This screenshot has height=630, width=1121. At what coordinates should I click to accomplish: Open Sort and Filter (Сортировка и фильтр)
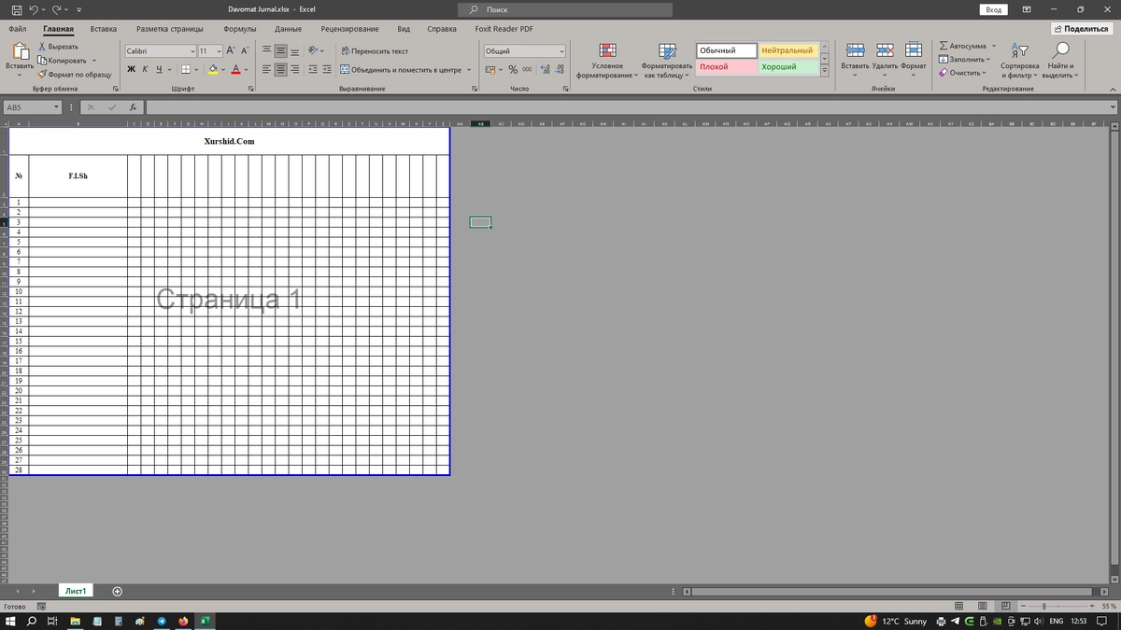coord(1019,60)
